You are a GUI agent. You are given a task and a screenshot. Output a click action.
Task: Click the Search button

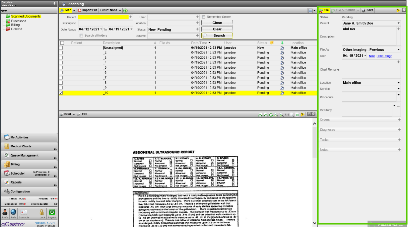coord(217,36)
